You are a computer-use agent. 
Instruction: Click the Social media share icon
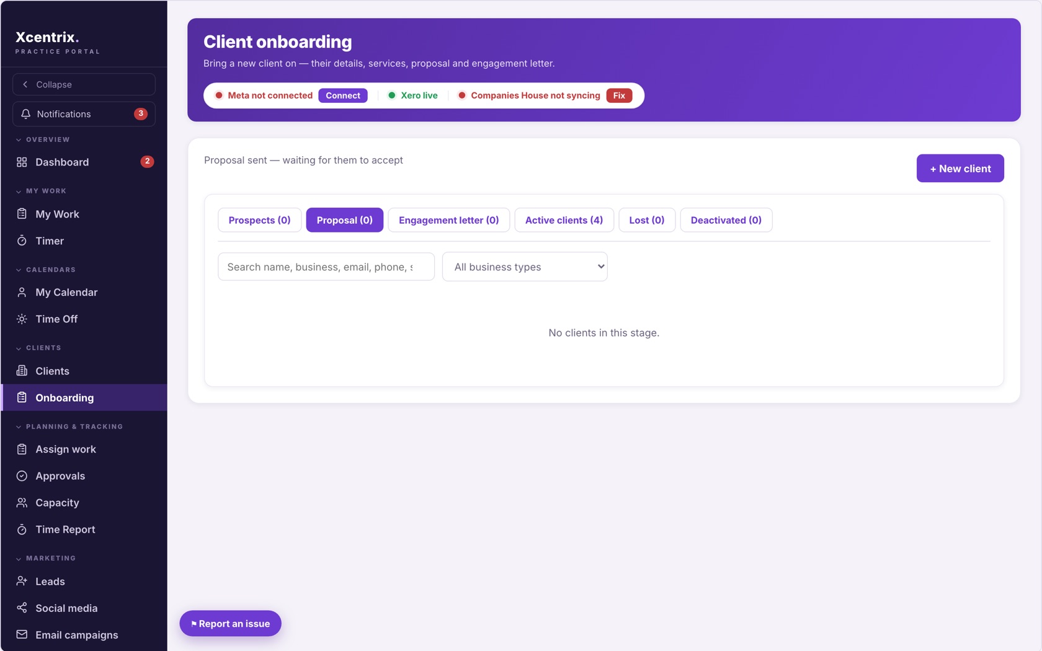[22, 608]
